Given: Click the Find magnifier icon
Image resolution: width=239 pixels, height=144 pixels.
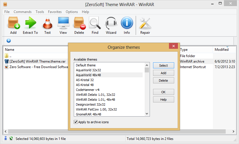Looking at the screenshot, I should (95, 23).
